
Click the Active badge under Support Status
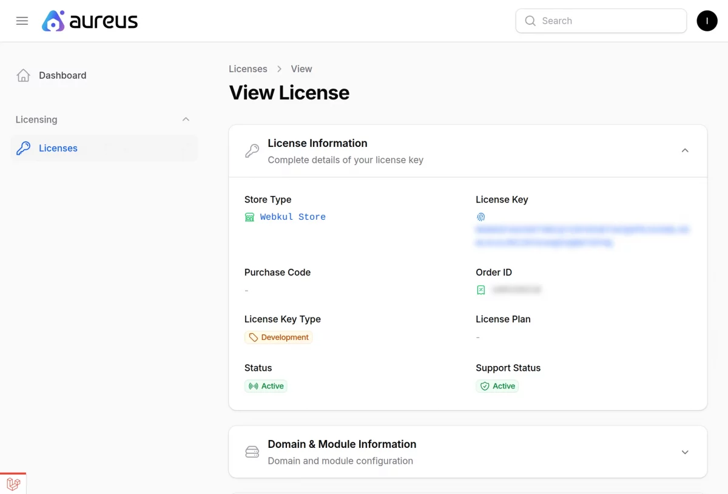pyautogui.click(x=497, y=386)
